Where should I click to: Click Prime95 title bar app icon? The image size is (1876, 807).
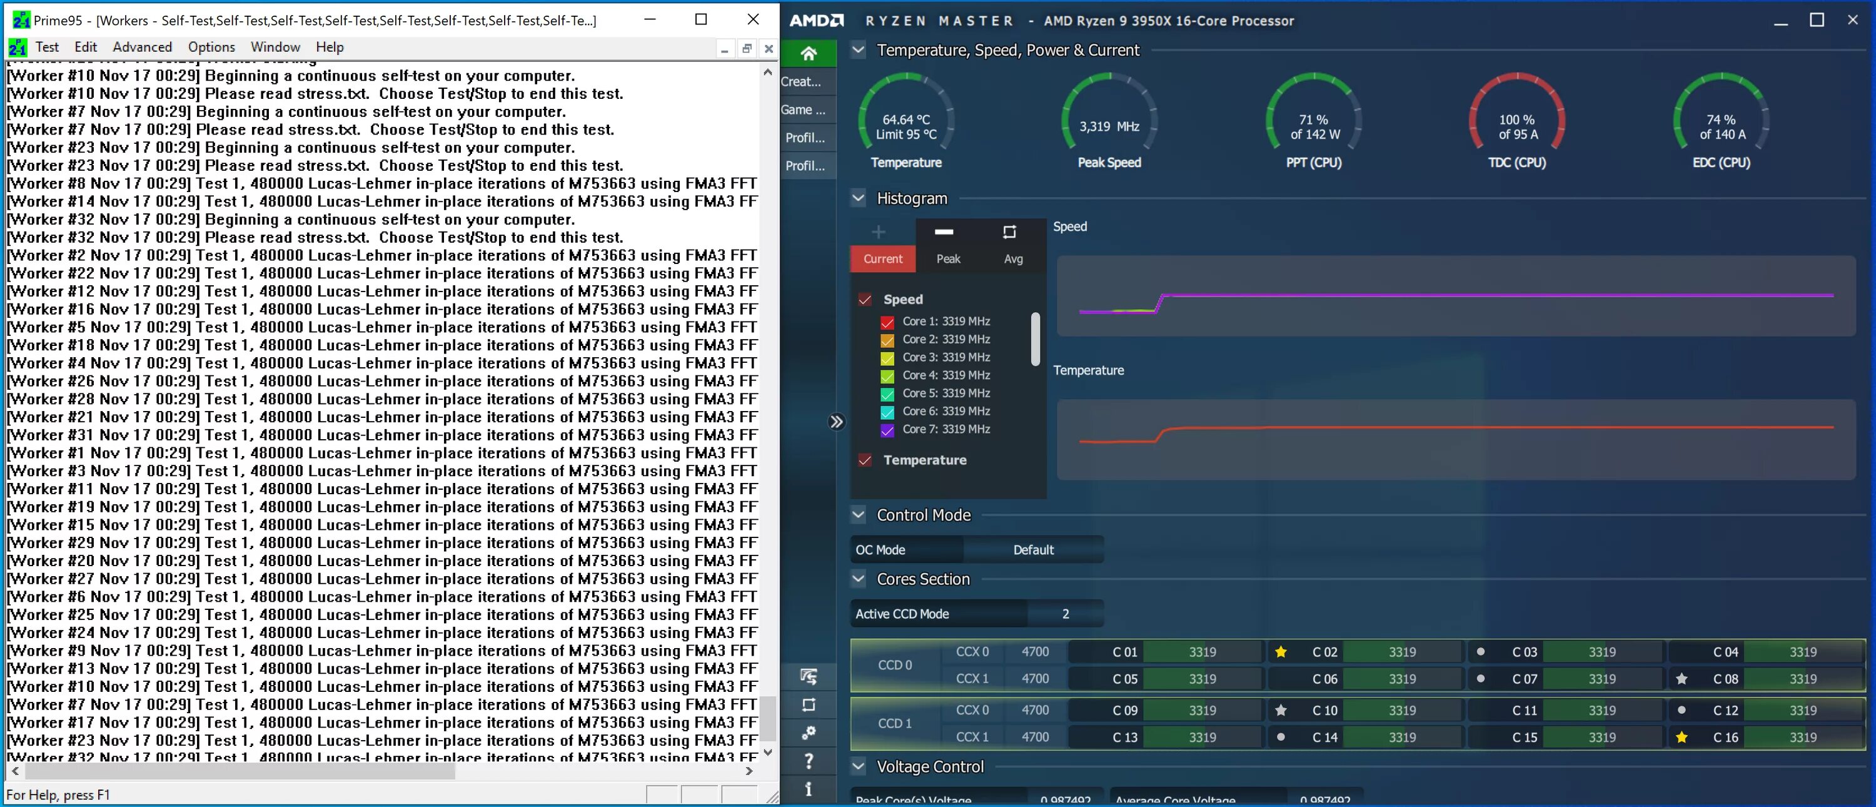pos(22,21)
